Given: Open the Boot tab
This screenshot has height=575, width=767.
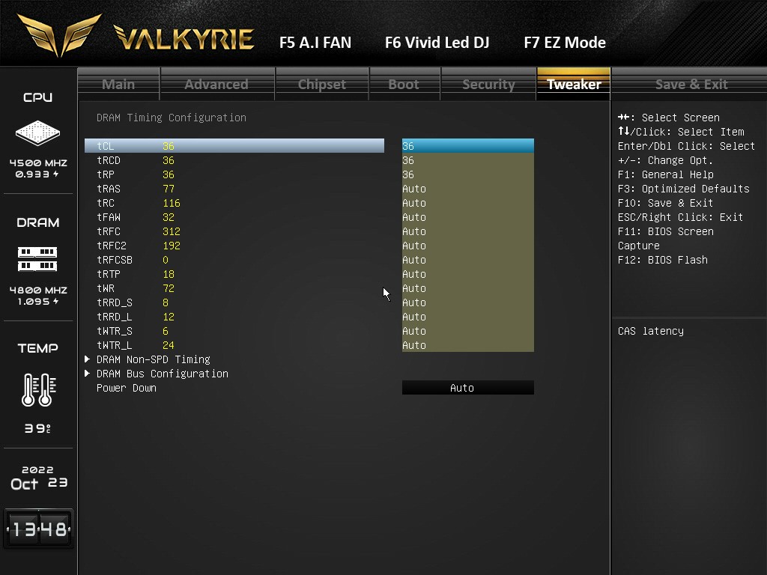Looking at the screenshot, I should [x=404, y=84].
